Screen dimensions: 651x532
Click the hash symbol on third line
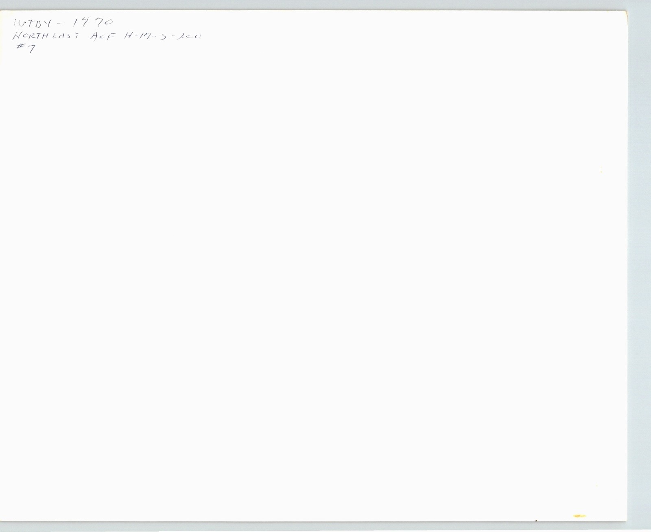pyautogui.click(x=20, y=46)
